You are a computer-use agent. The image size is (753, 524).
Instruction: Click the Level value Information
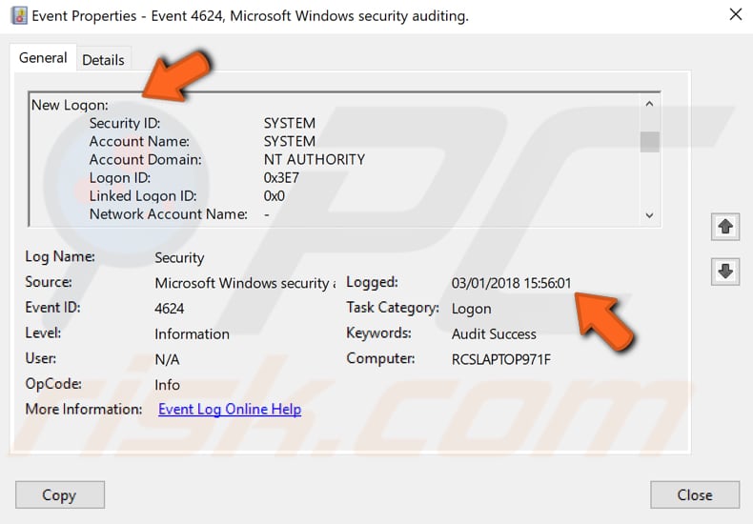[192, 334]
